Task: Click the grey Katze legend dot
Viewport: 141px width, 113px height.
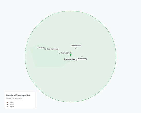Action: (8, 107)
